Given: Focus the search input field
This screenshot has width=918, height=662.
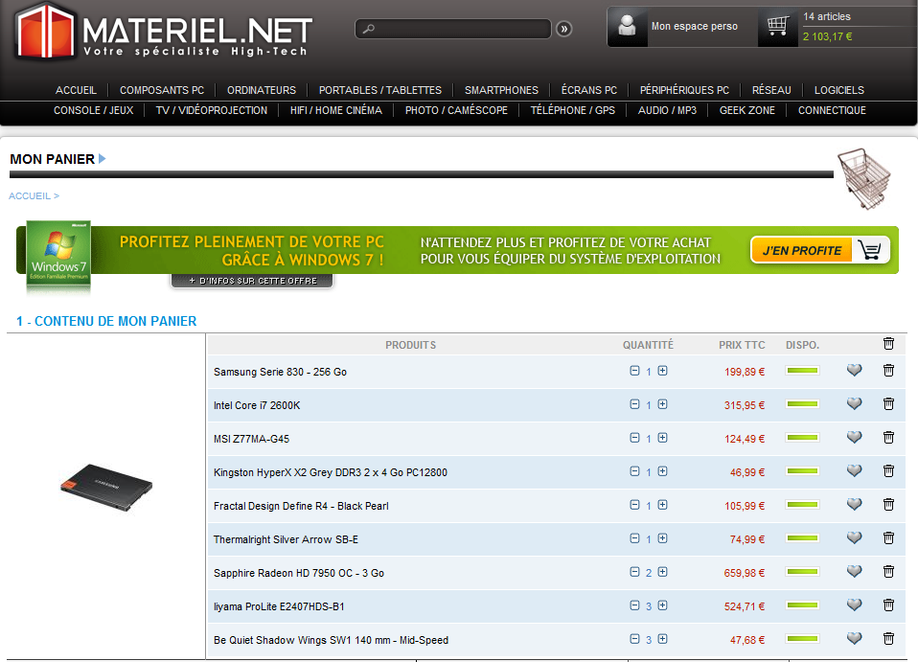Looking at the screenshot, I should coord(460,29).
